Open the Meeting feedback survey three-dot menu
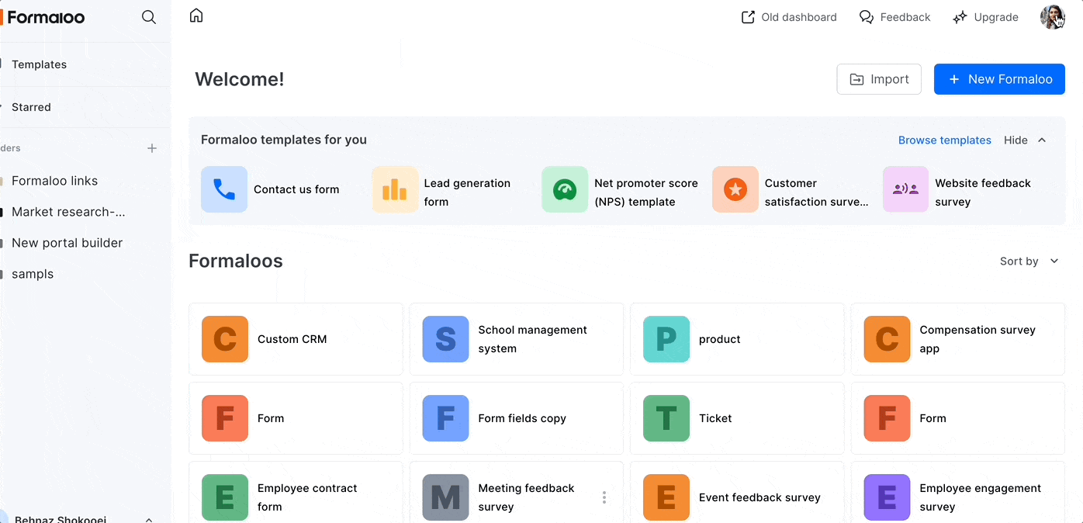Viewport: 1083px width, 523px height. pyautogui.click(x=604, y=497)
